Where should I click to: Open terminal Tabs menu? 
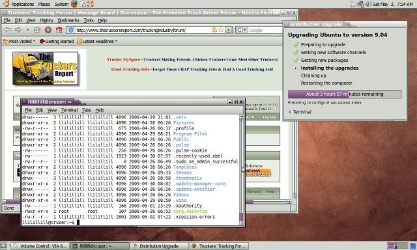(x=87, y=110)
